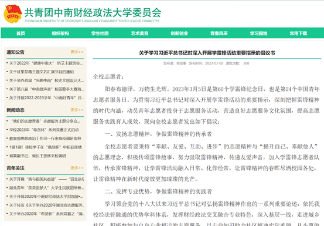Open news 学校2023年“希贤杯”系列竞赛正式启动
Image resolution: width=324 pixels, height=226 pixels.
[x=44, y=130]
